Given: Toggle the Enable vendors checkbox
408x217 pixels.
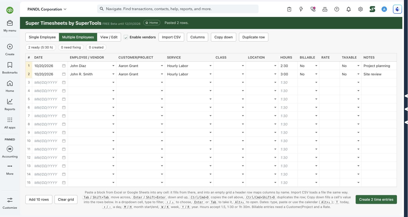Looking at the screenshot, I should tap(126, 37).
